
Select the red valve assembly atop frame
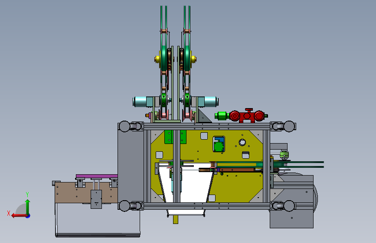coord(247,116)
